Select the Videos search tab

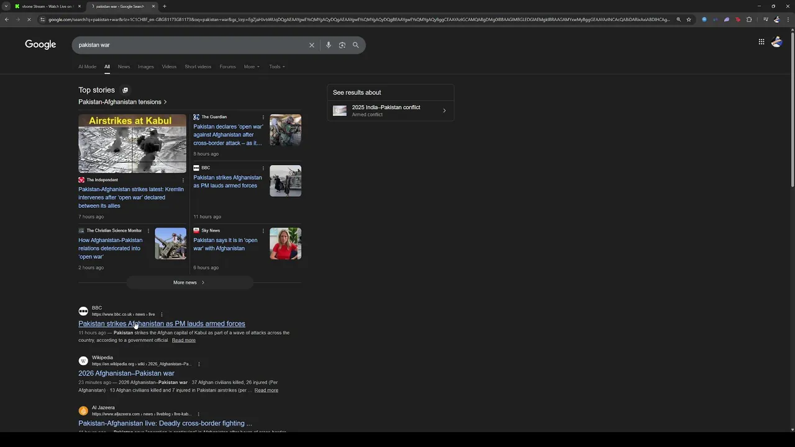coord(169,66)
